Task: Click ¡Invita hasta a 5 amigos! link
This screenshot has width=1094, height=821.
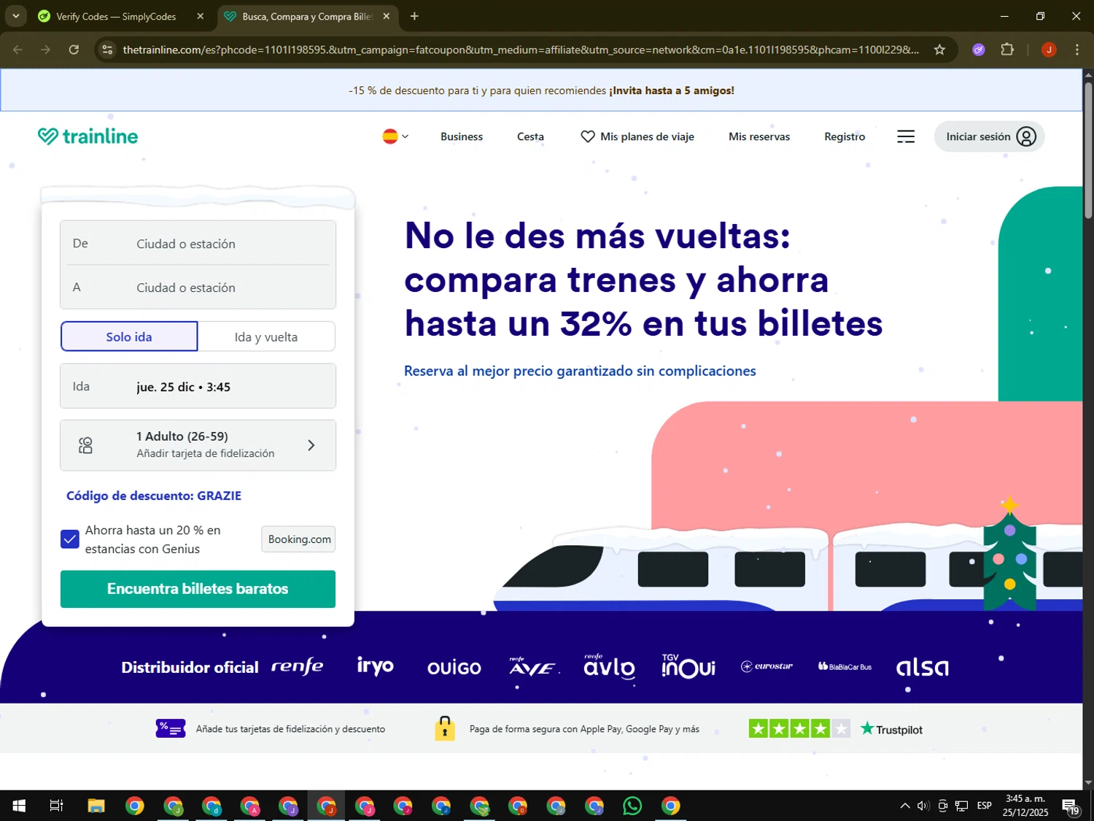Action: click(x=672, y=90)
